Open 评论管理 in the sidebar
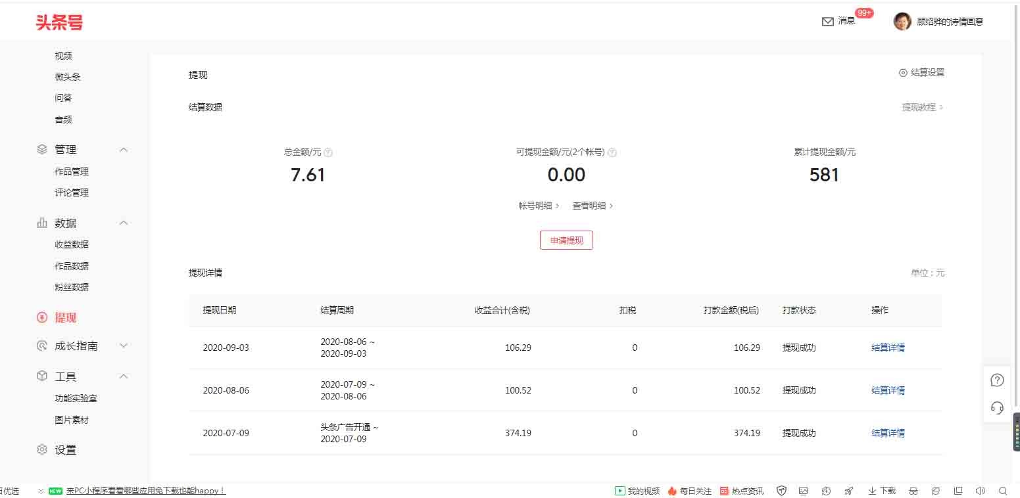 (72, 192)
